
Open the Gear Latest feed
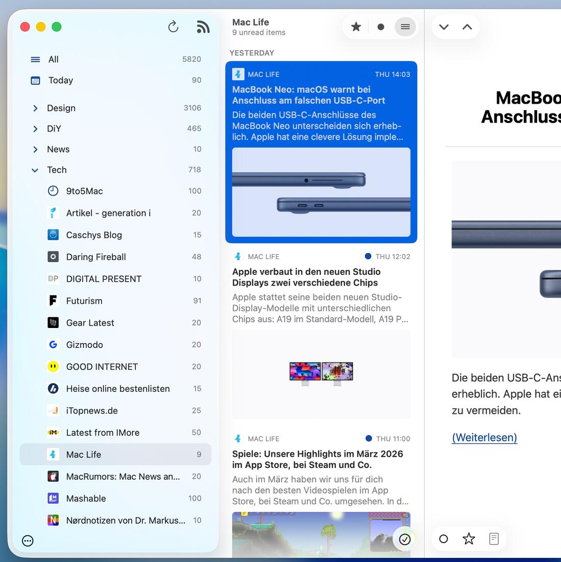pos(116,322)
